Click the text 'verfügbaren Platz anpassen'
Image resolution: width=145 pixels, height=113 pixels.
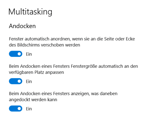click(x=37, y=72)
